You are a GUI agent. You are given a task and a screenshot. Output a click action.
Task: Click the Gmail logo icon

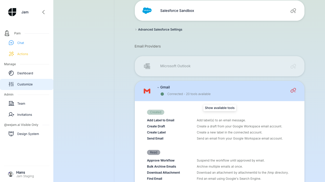click(x=147, y=91)
